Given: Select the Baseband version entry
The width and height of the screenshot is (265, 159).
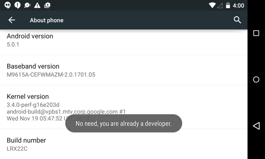Looking at the screenshot, I should [124, 70].
